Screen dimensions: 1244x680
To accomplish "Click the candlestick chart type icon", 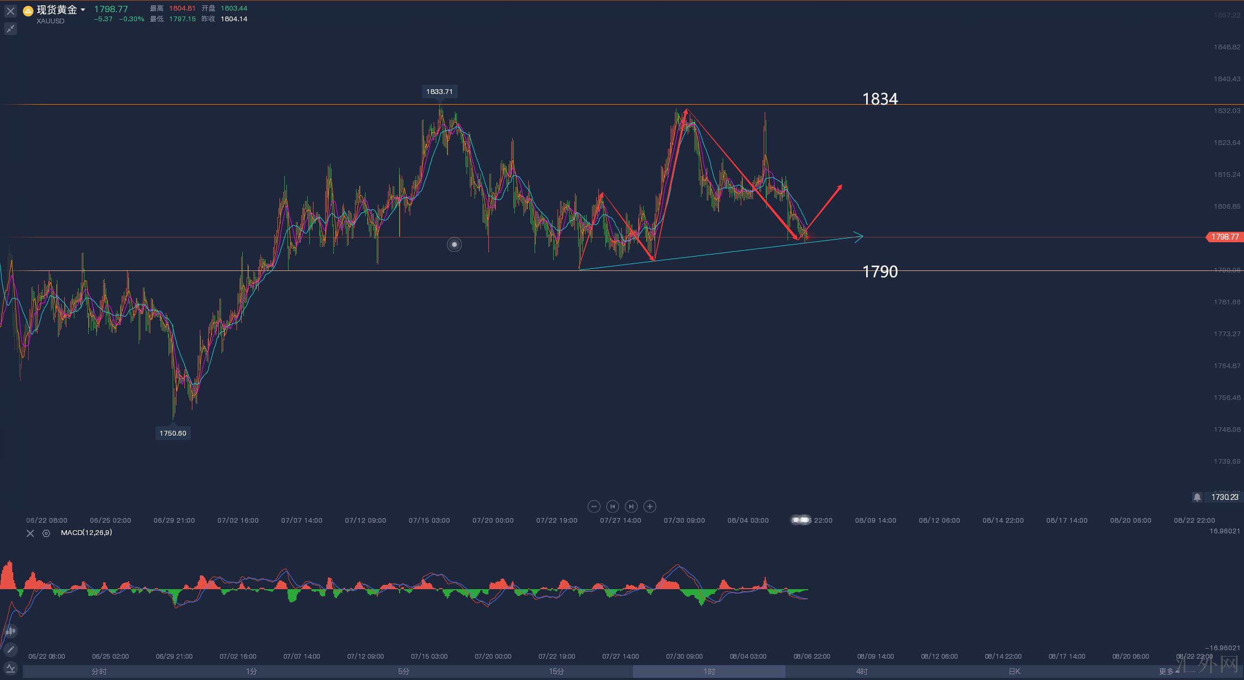I will (x=10, y=631).
